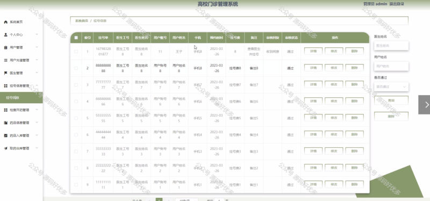This screenshot has height=201, width=430.
Task: Click the person icon beside 个人中心
Action: pyautogui.click(x=6, y=35)
